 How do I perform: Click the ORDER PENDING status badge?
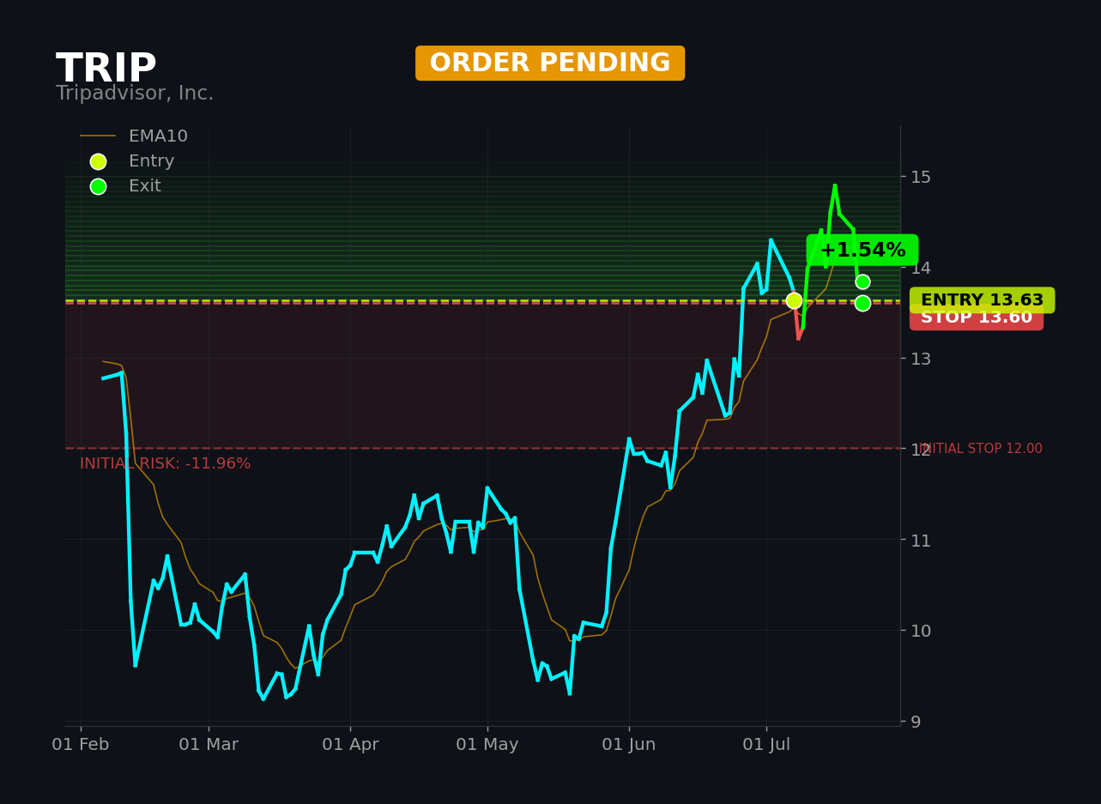550,63
